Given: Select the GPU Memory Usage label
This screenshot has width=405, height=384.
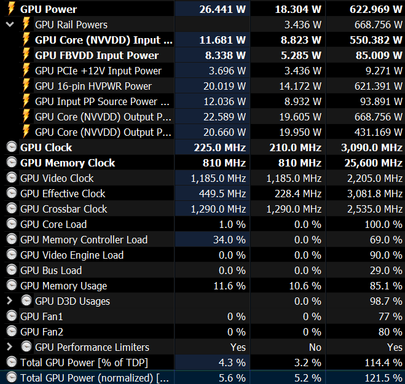Looking at the screenshot, I should (63, 286).
